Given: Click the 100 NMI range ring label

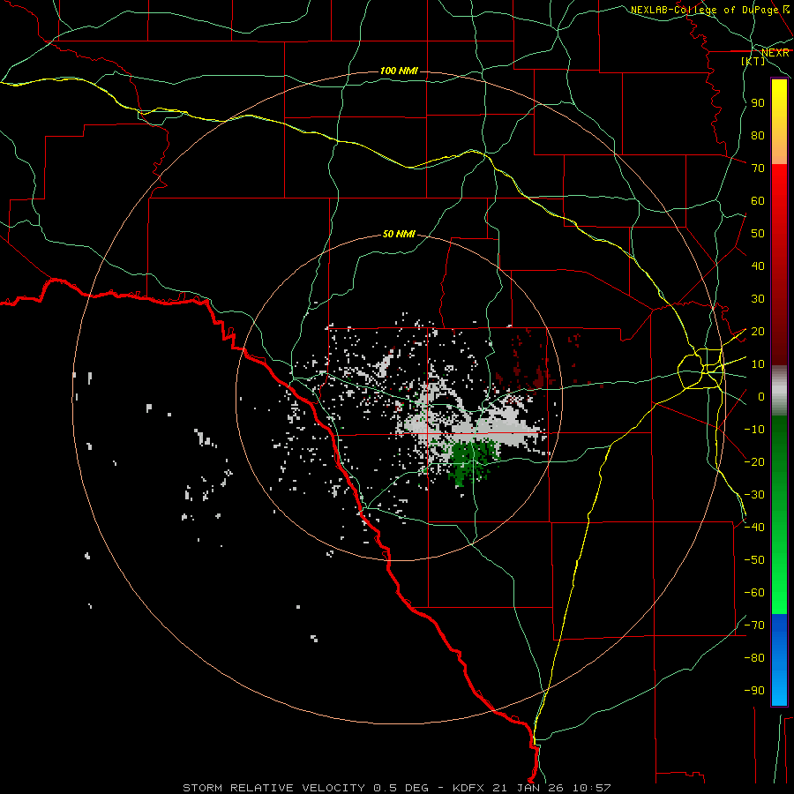Looking at the screenshot, I should [399, 71].
